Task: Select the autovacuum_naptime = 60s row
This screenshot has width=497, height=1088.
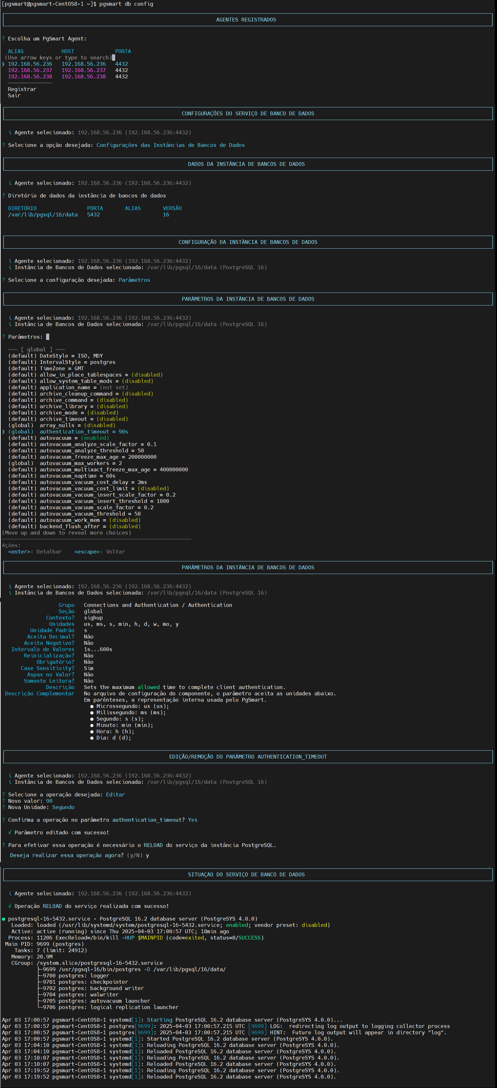Action: 62,476
